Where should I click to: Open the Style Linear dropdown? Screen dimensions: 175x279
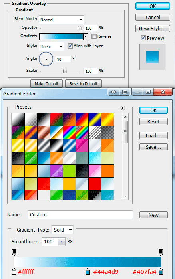pyautogui.click(x=52, y=46)
